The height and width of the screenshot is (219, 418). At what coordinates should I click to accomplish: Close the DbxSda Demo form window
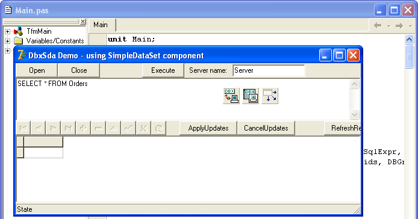[x=353, y=55]
